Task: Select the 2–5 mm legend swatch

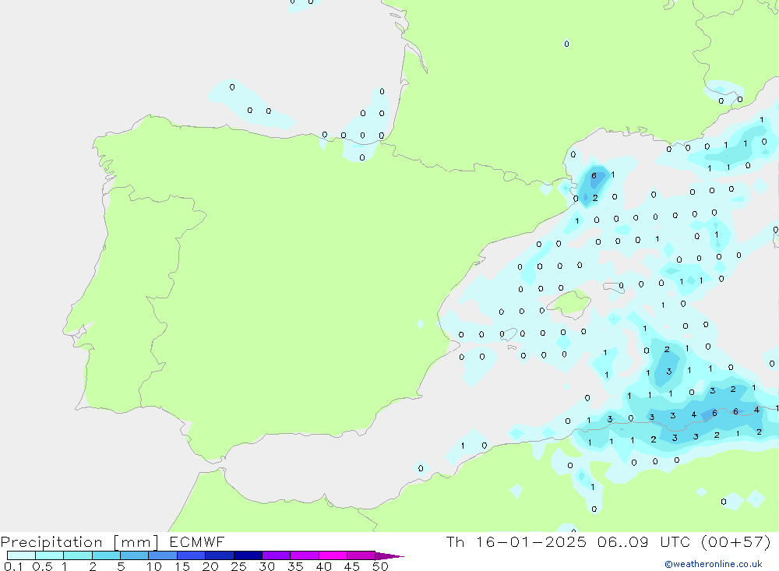Action: 106,555
